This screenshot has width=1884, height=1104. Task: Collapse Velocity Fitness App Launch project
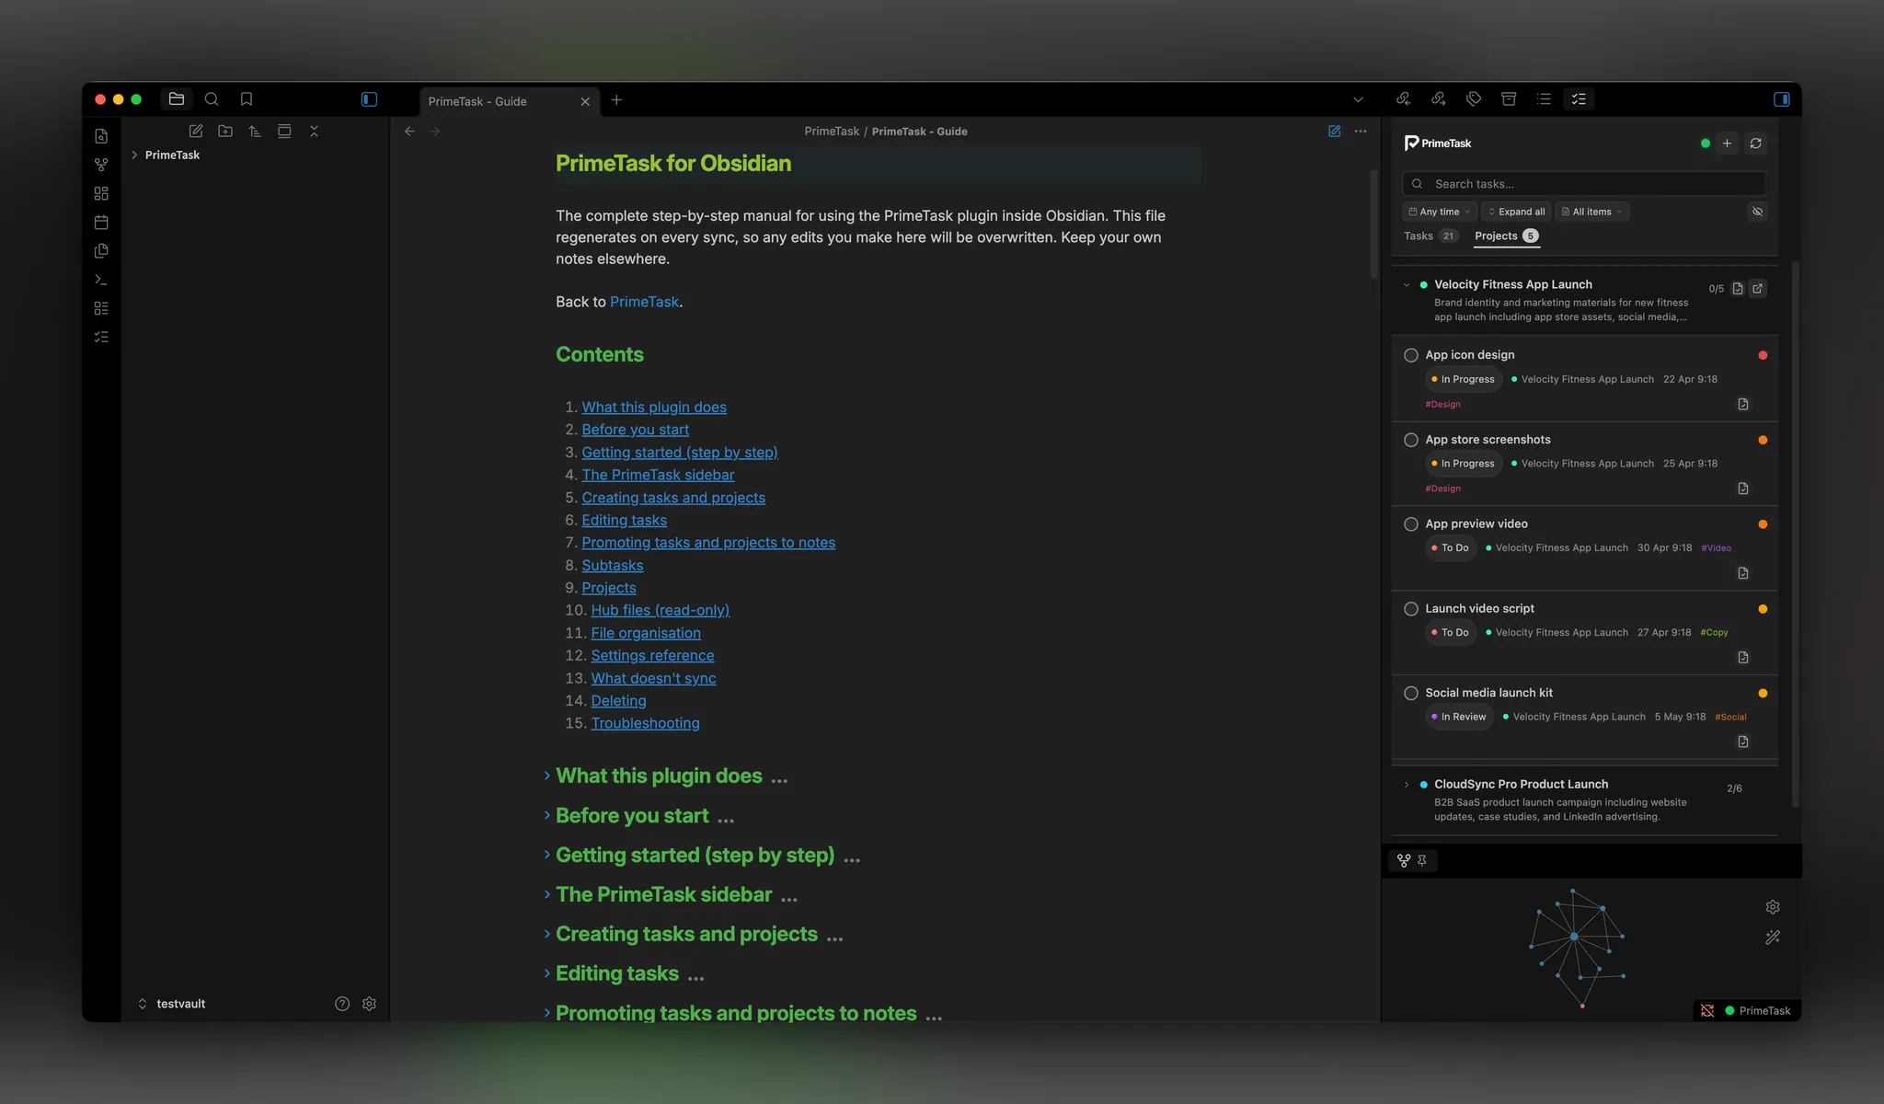[1407, 285]
